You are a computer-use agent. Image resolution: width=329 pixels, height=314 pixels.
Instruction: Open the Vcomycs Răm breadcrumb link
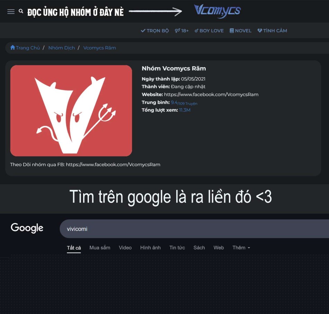99,48
